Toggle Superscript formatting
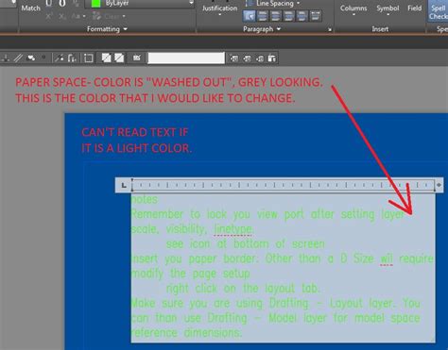This screenshot has height=350, width=448. (x=49, y=16)
